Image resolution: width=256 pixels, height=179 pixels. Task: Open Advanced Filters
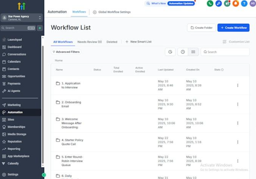66,52
